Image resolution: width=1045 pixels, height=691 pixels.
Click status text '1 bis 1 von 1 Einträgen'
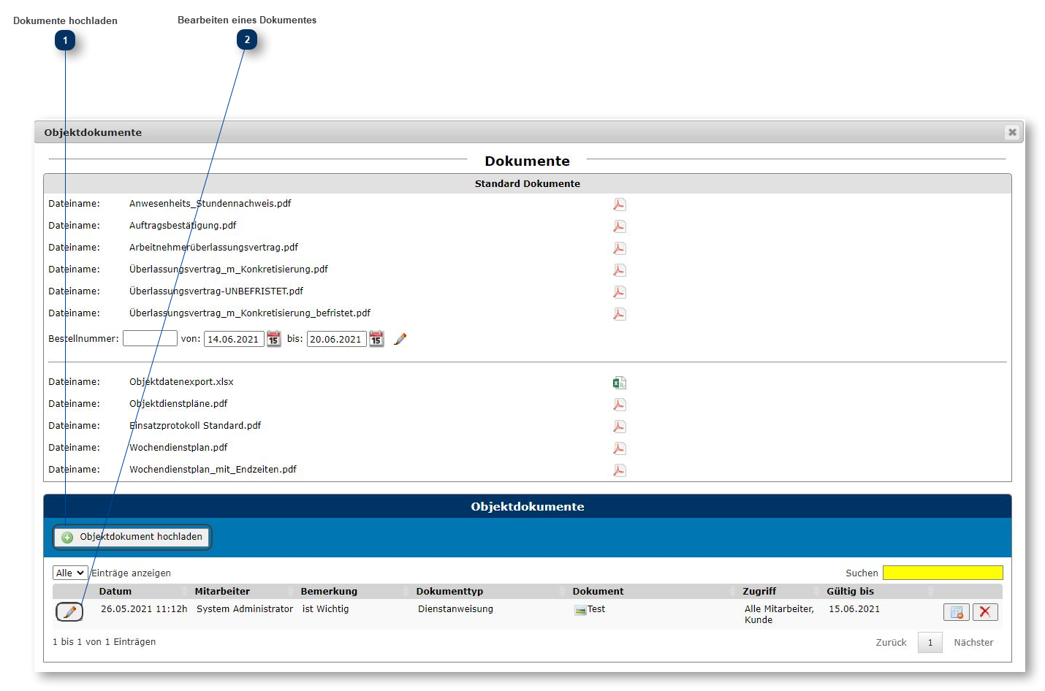tap(104, 642)
